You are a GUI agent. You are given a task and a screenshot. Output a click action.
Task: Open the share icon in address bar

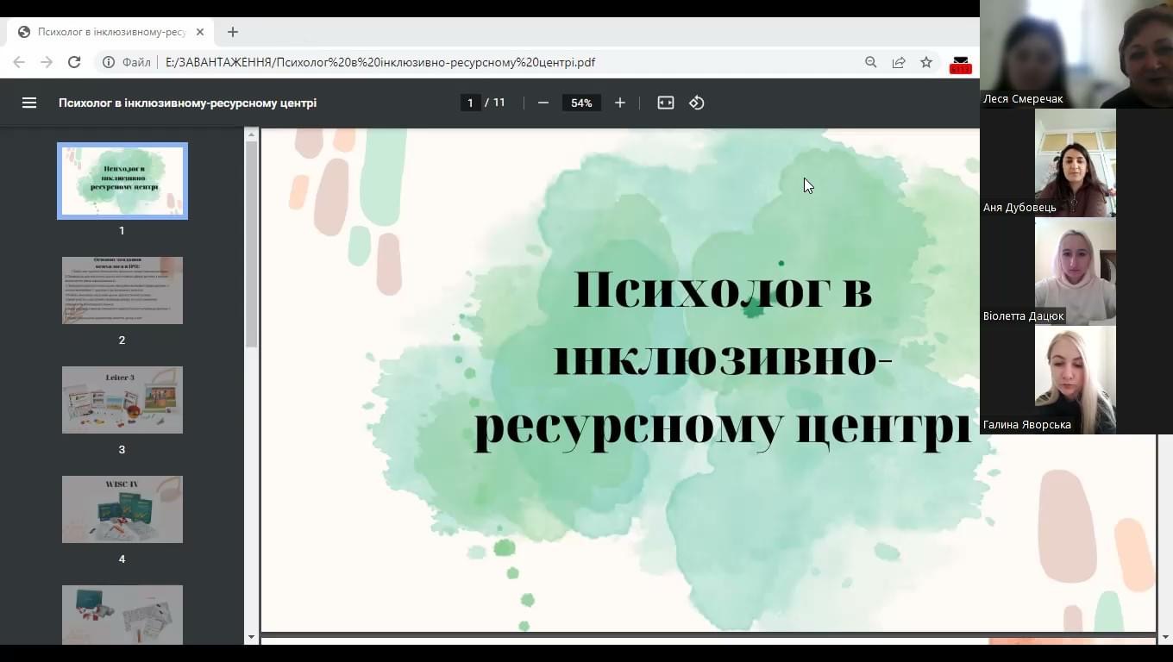tap(899, 62)
